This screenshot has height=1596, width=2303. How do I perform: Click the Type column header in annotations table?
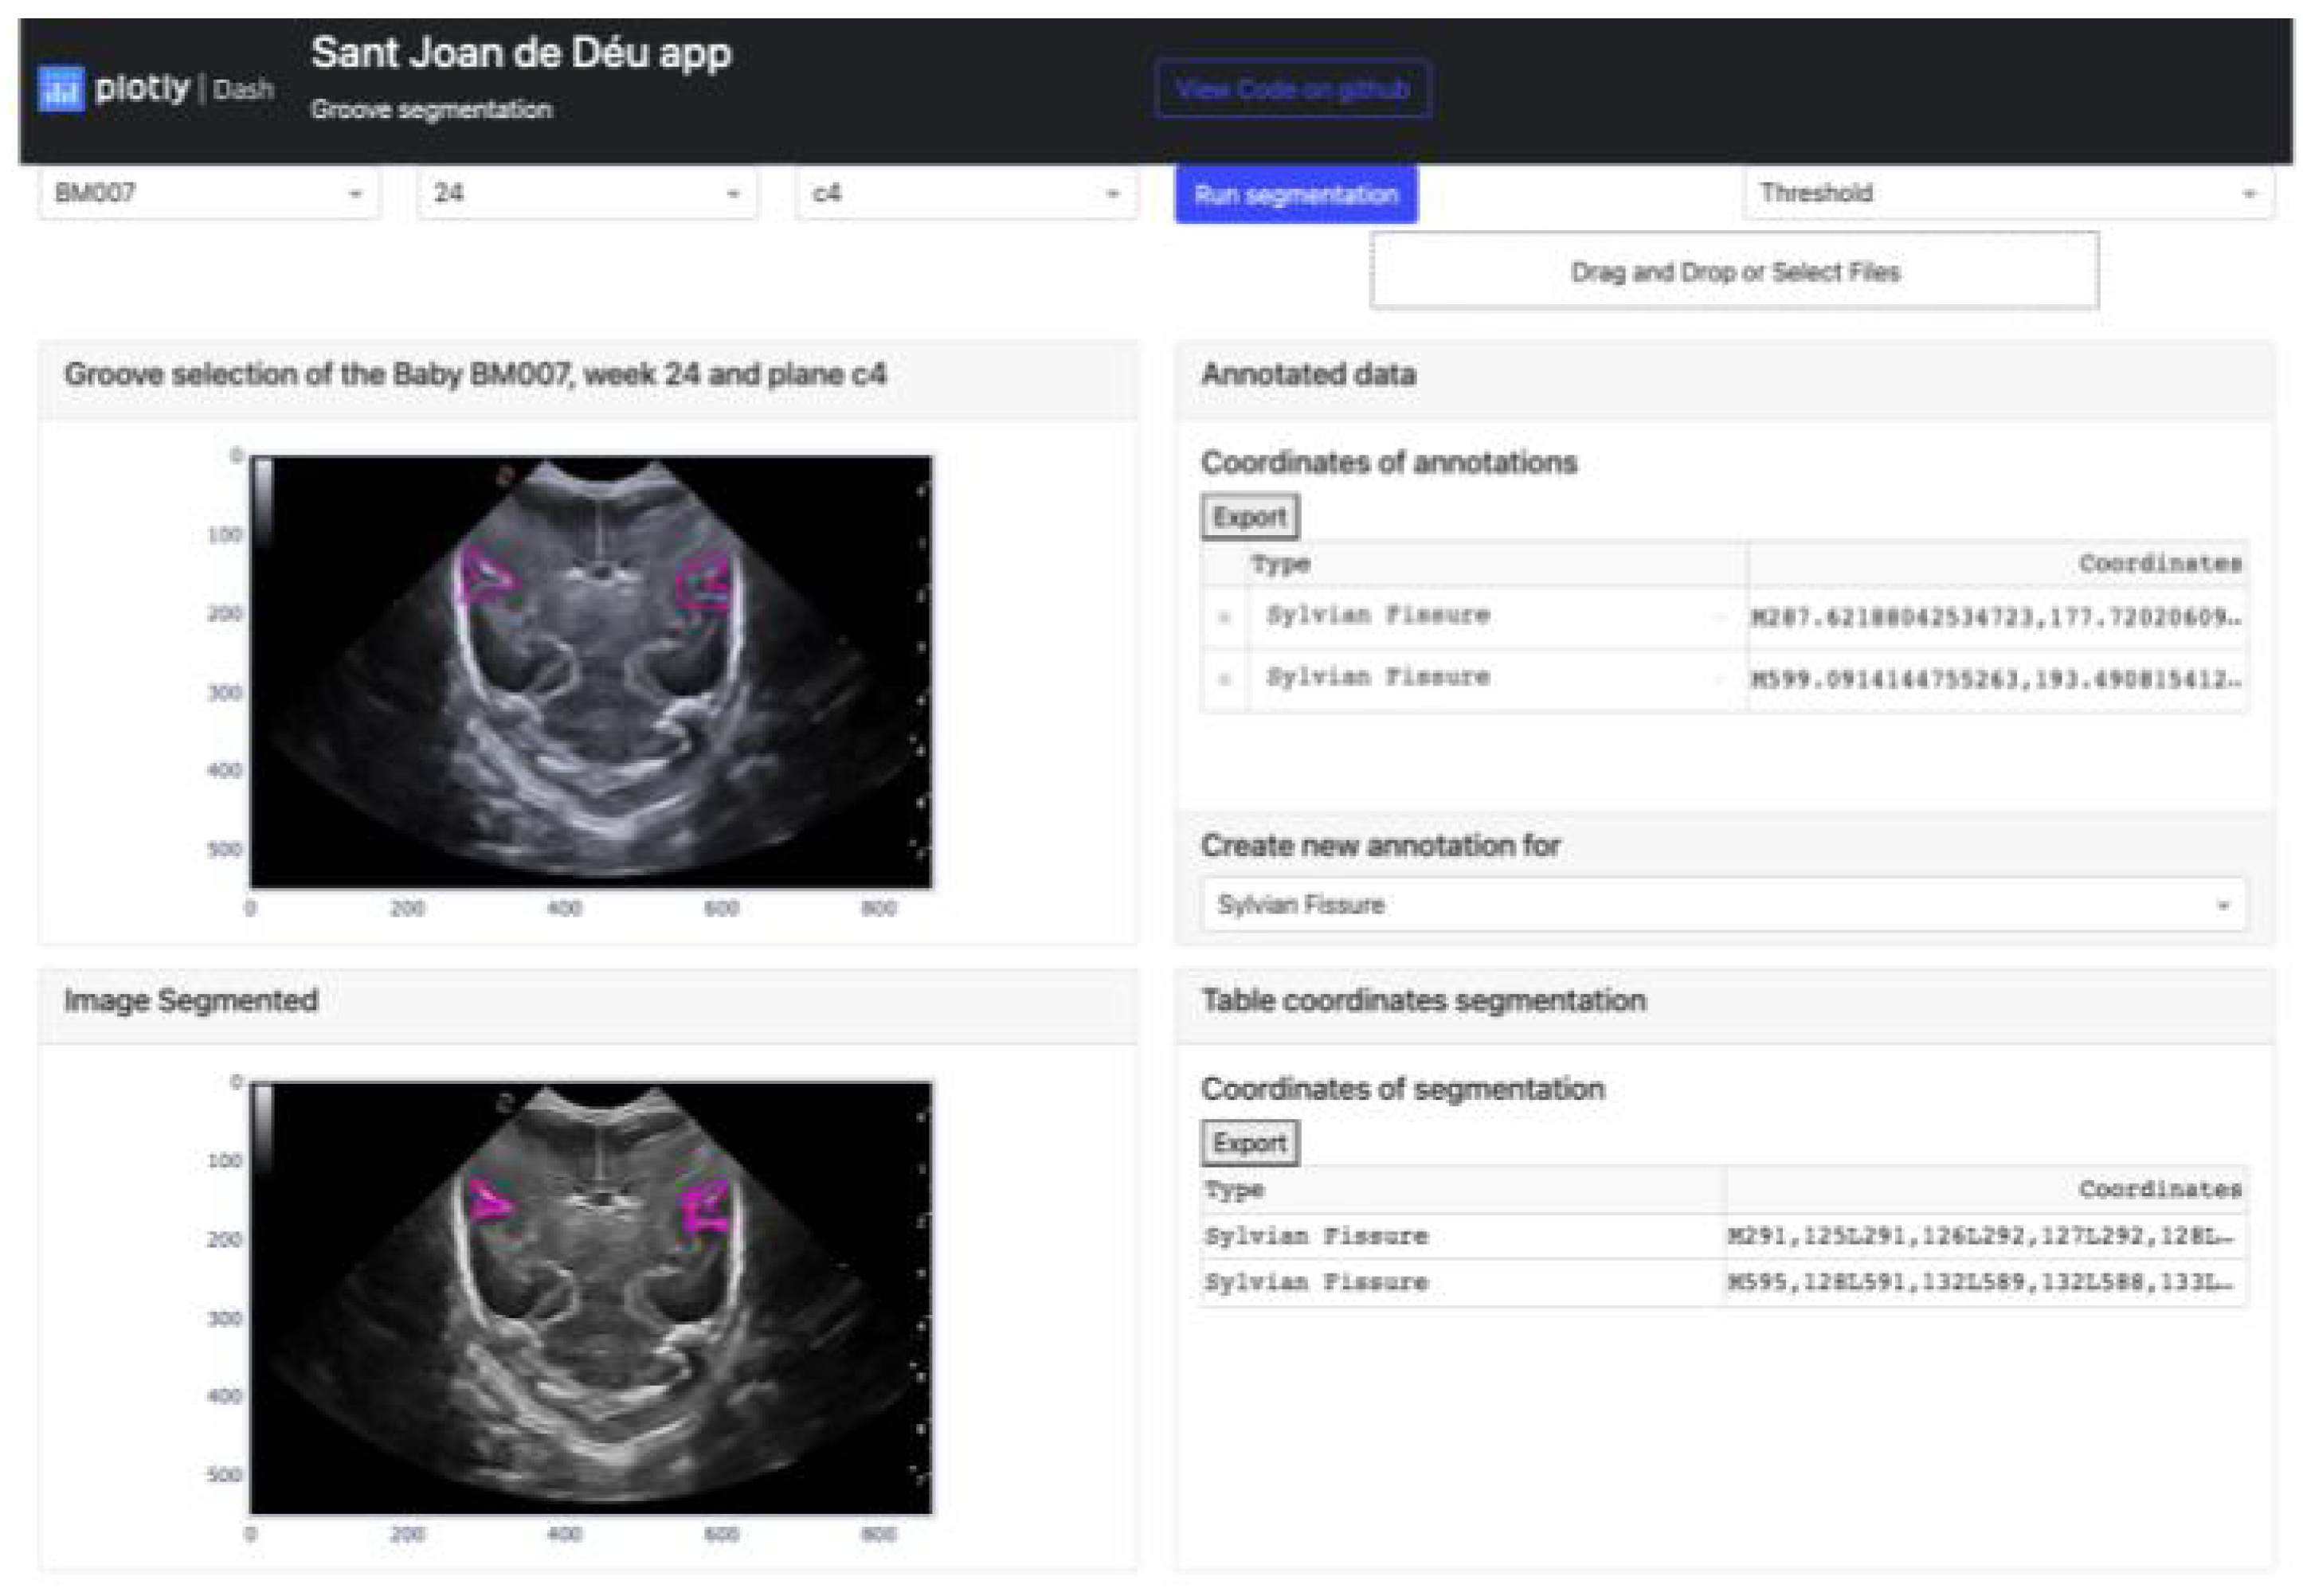pyautogui.click(x=1280, y=563)
